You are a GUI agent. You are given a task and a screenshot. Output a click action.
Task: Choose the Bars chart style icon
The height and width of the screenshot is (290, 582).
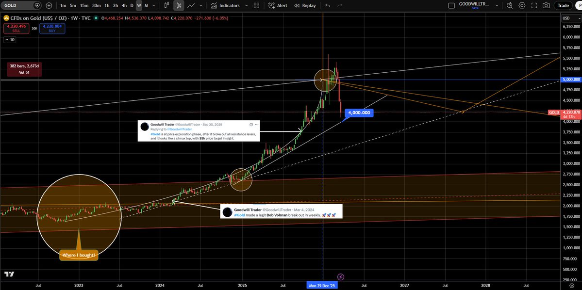tap(166, 5)
